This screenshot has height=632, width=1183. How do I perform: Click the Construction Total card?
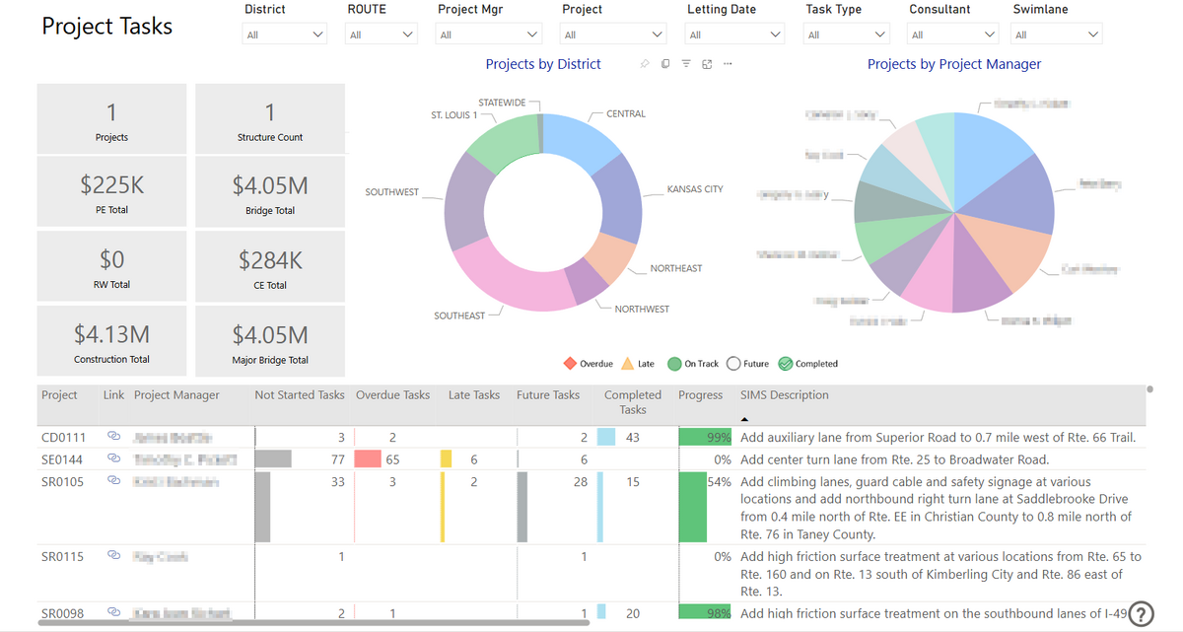(x=111, y=341)
